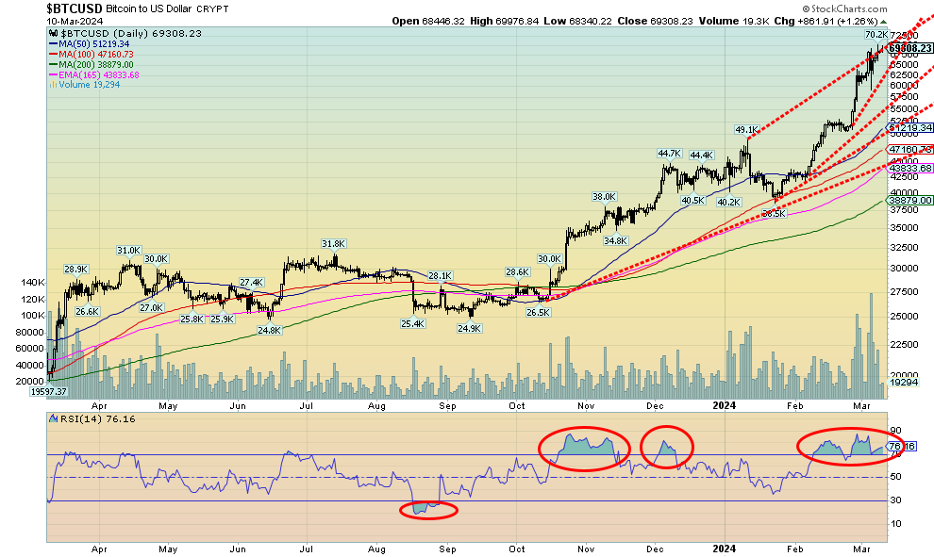Click the 70.2K peak price label
Viewport: 934px width, 557px height.
click(876, 34)
